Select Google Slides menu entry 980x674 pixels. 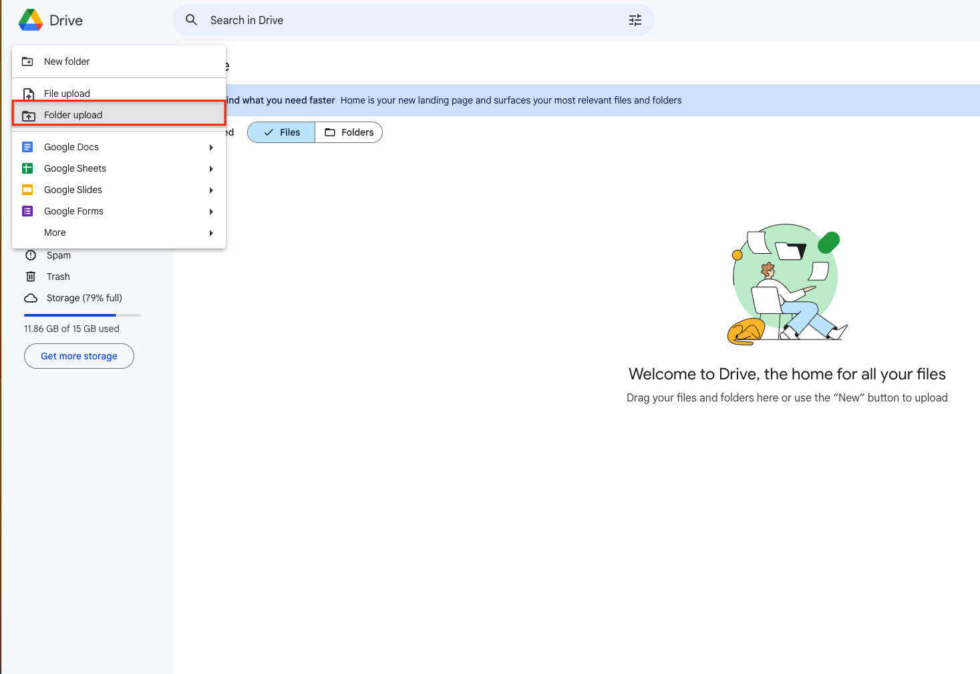point(119,190)
